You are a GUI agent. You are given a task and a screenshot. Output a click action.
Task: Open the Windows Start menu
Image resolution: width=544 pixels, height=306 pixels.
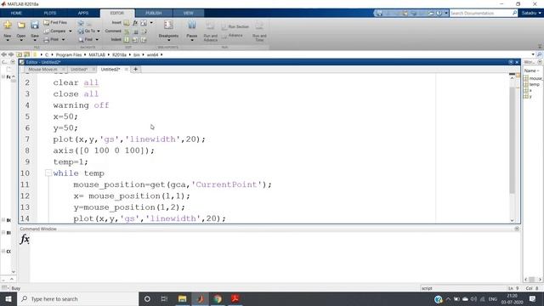coord(8,298)
